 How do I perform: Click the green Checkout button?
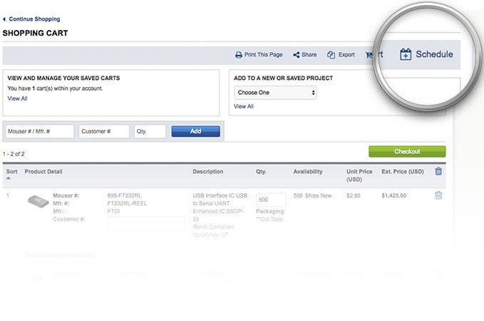[x=406, y=151]
